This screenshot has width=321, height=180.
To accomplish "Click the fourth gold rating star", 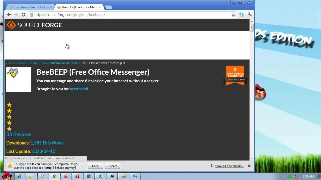I will (9, 123).
